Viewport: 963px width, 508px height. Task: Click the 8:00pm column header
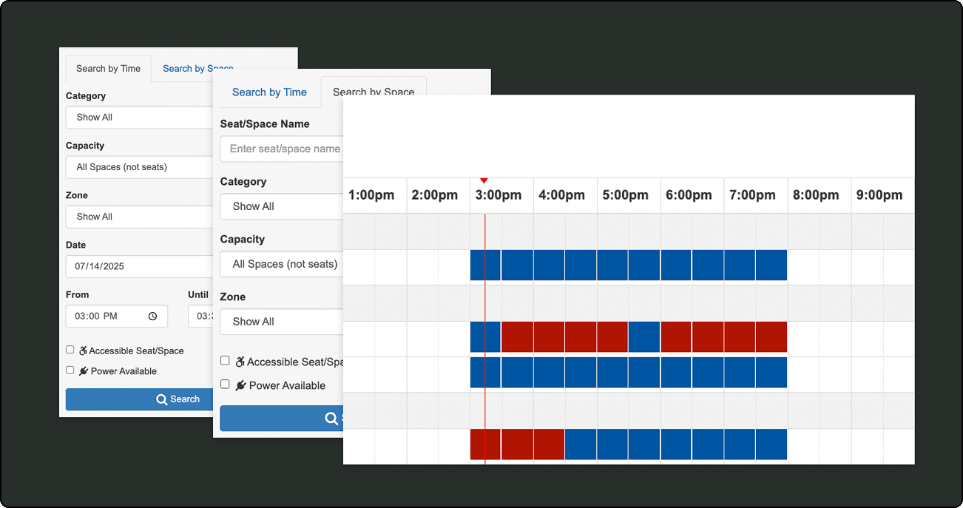(x=820, y=195)
